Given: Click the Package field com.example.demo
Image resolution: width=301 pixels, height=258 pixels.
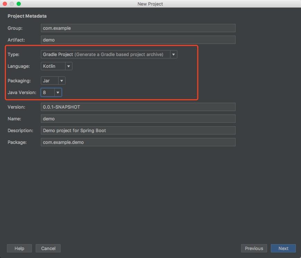Looking at the screenshot, I should 138,142.
